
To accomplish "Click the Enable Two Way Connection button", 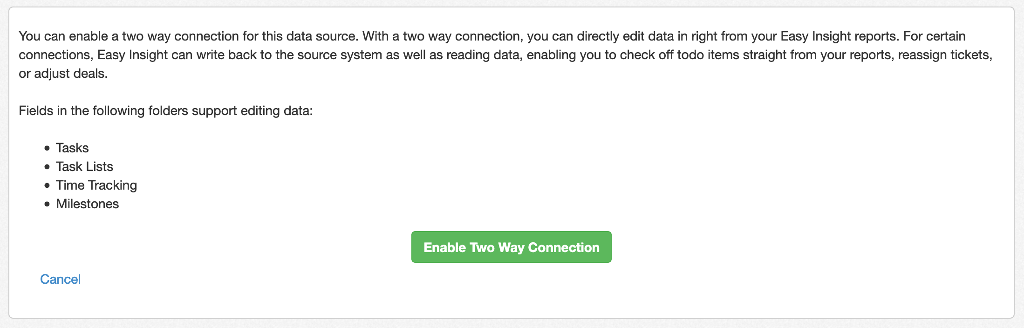I will click(511, 247).
